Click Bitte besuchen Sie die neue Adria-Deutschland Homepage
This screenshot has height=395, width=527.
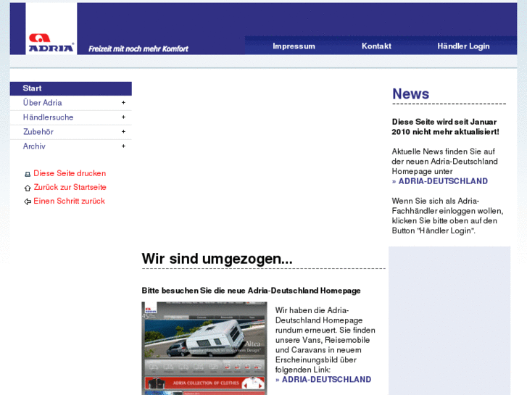click(251, 291)
